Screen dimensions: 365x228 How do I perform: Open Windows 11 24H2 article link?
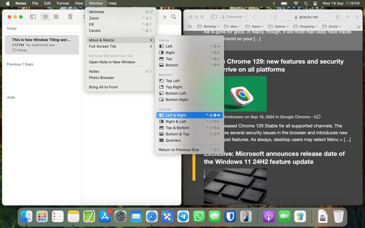(x=274, y=157)
